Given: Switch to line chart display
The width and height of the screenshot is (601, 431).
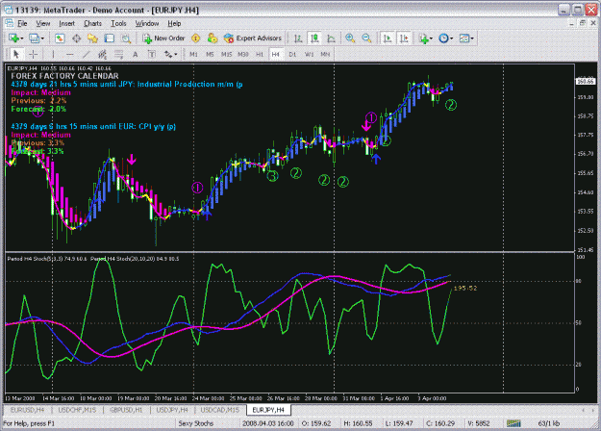Looking at the screenshot, I should [331, 38].
